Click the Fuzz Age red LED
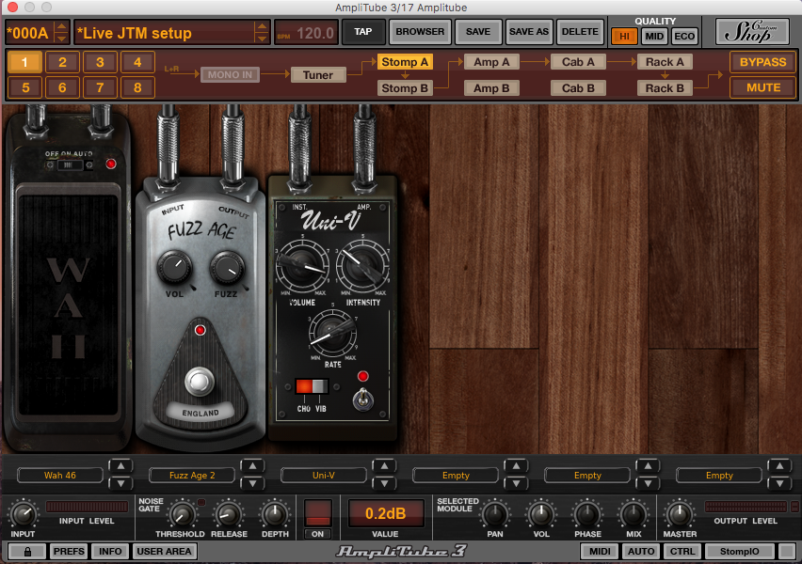The image size is (802, 564). pyautogui.click(x=200, y=330)
